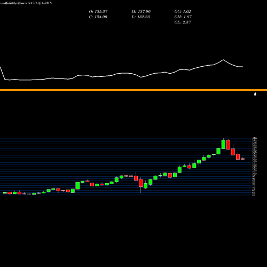Select the high value H: 137.90

coord(141,11)
